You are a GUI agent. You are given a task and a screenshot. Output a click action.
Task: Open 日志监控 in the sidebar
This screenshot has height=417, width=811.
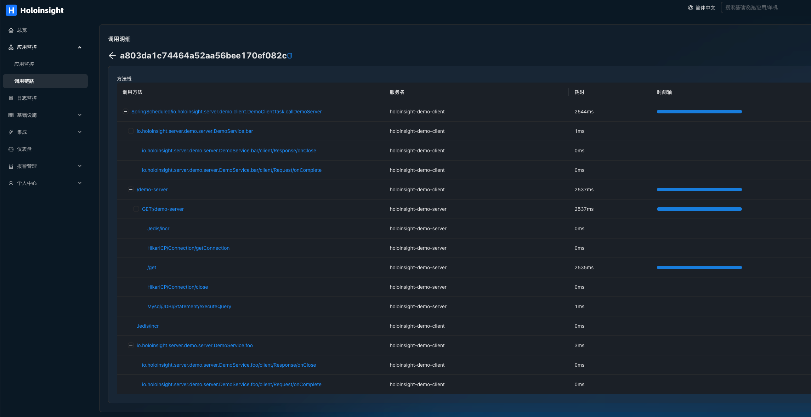27,98
